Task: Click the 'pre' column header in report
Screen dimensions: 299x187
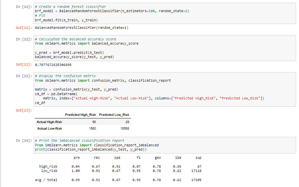Action: pyautogui.click(x=77, y=157)
